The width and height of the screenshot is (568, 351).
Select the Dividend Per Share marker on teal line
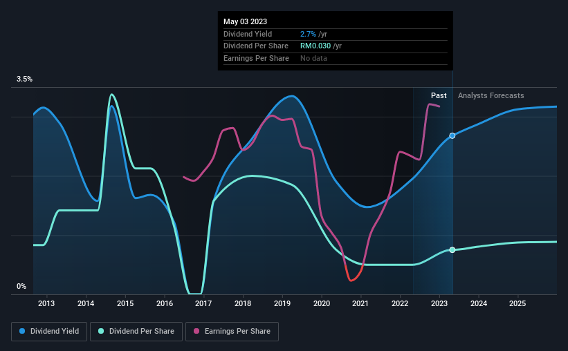[452, 250]
